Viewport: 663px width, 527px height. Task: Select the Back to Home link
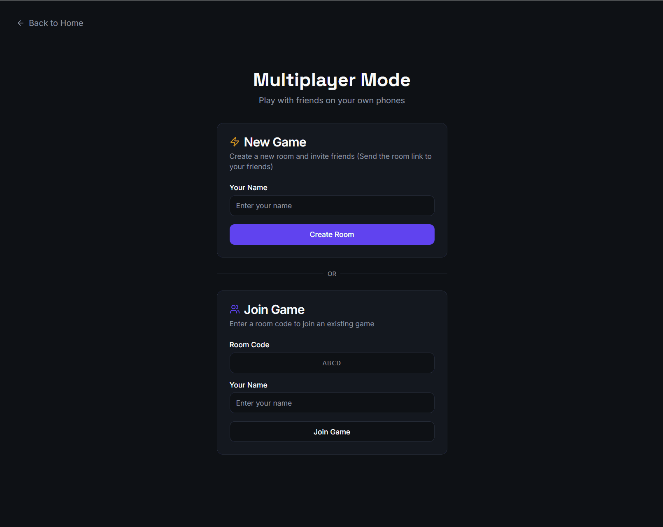click(56, 23)
